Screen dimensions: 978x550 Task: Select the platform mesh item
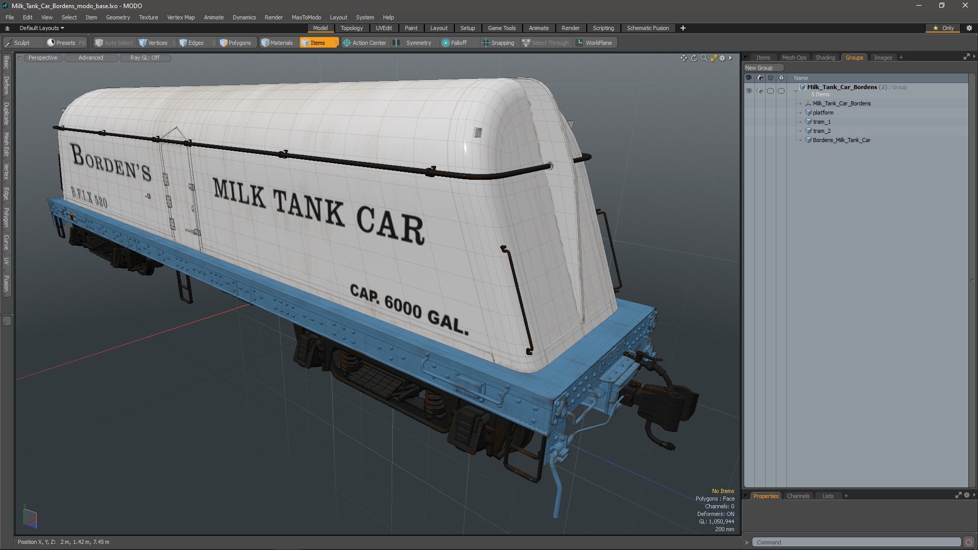coord(823,113)
